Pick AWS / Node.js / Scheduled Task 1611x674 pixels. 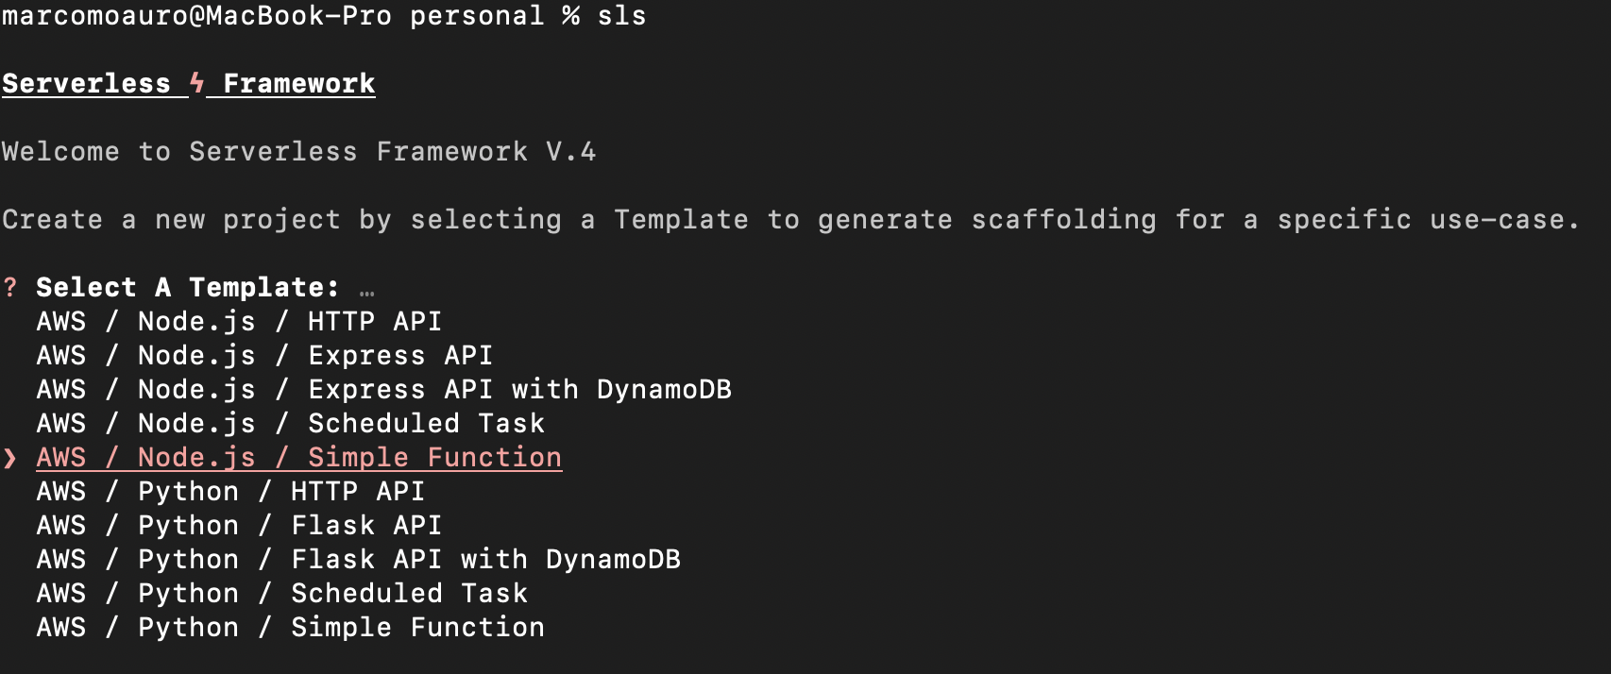[x=290, y=424]
